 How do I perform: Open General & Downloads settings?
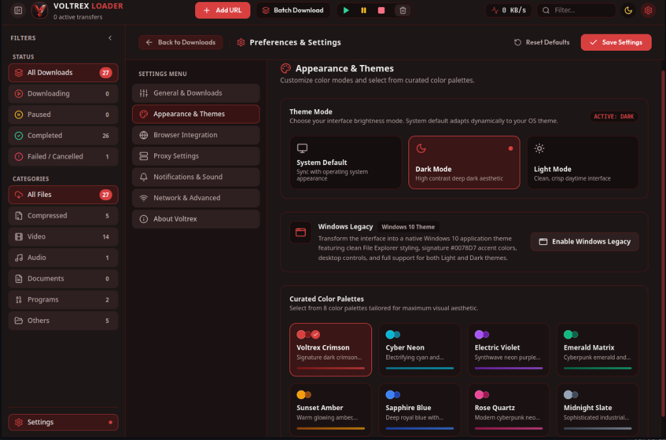pos(196,93)
